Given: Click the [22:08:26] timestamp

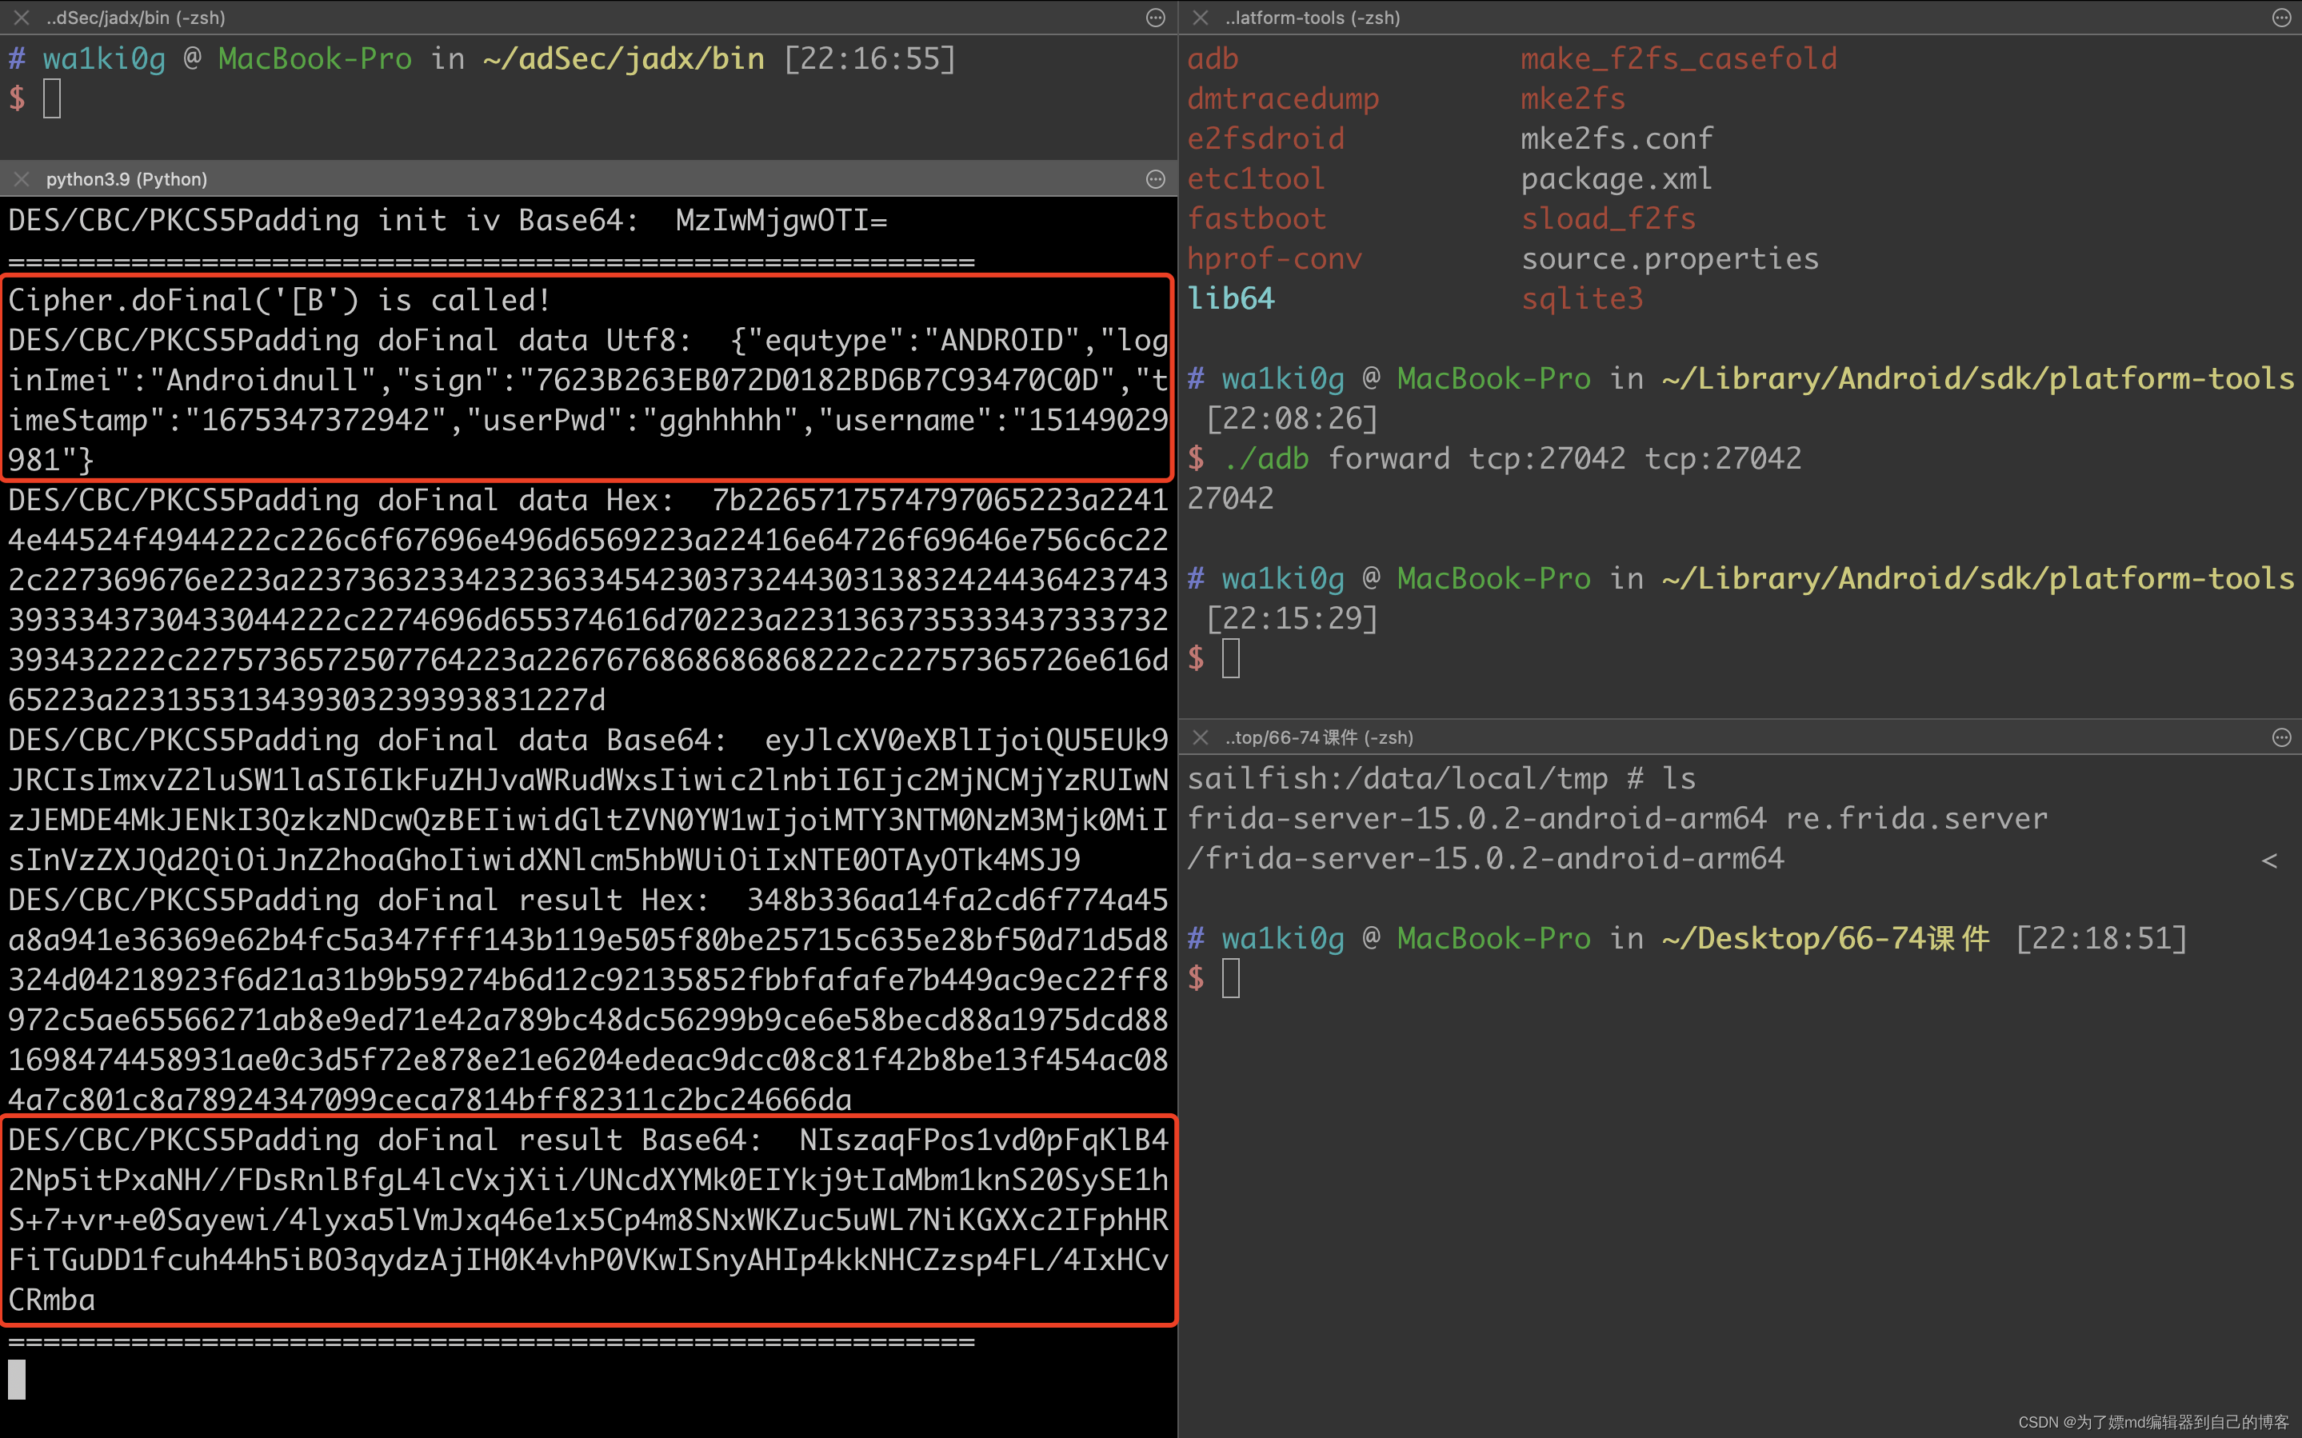Looking at the screenshot, I should coord(1291,418).
